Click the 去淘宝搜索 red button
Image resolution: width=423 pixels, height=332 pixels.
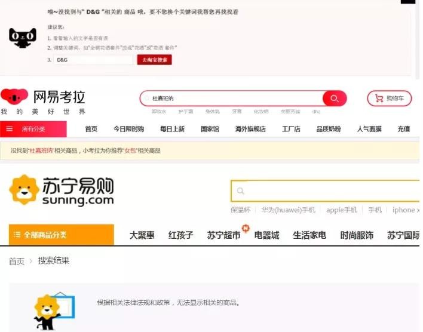[154, 60]
